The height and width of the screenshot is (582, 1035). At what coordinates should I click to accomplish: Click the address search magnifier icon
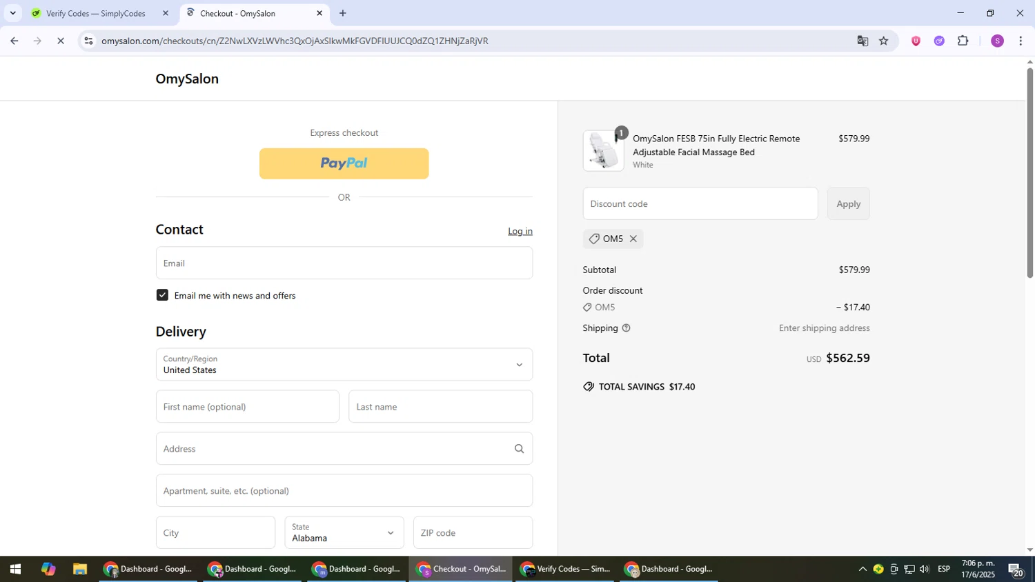coord(519,449)
